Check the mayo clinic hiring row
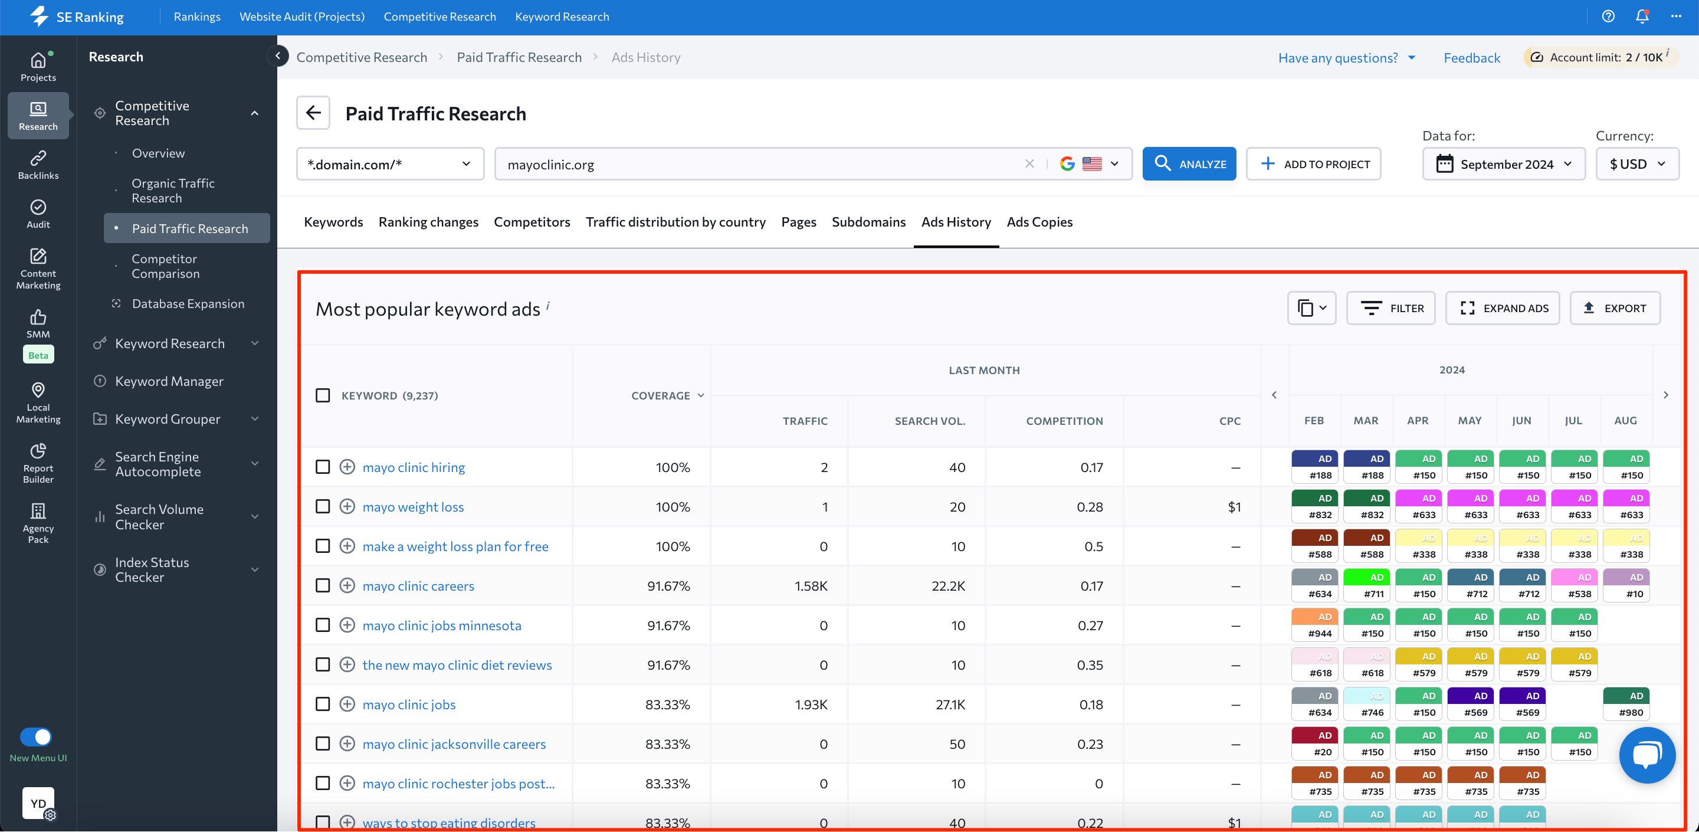Viewport: 1699px width, 832px height. (x=323, y=467)
